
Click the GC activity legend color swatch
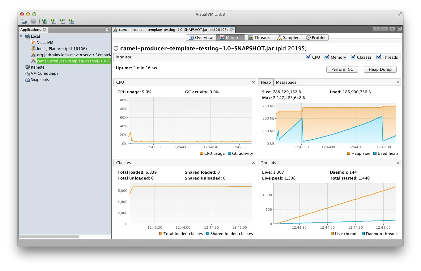pyautogui.click(x=229, y=154)
